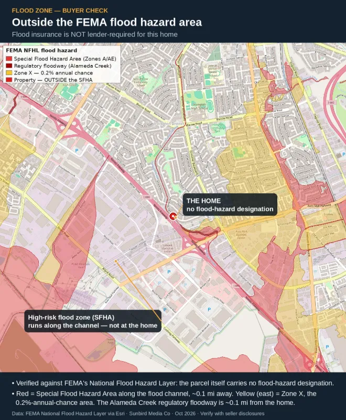
Task: Click the Auto Mall Business Center label
Action: pyautogui.click(x=241, y=234)
